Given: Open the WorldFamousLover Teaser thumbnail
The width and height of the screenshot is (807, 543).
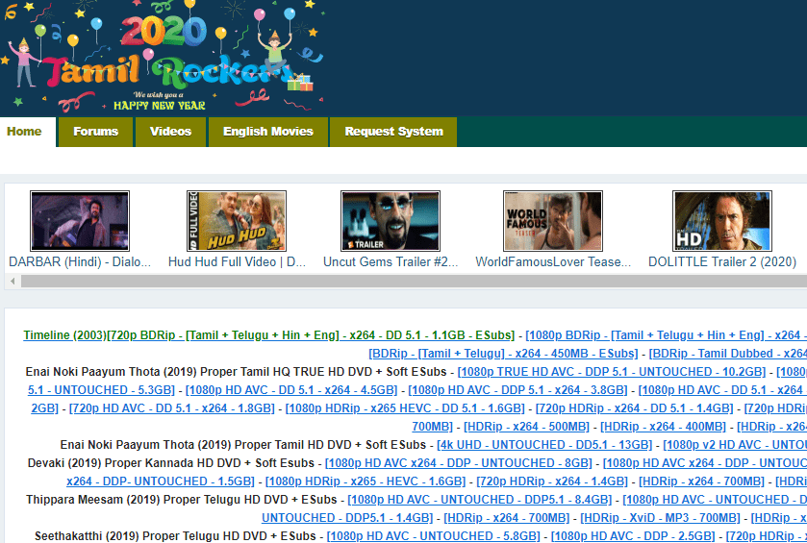Looking at the screenshot, I should click(553, 221).
